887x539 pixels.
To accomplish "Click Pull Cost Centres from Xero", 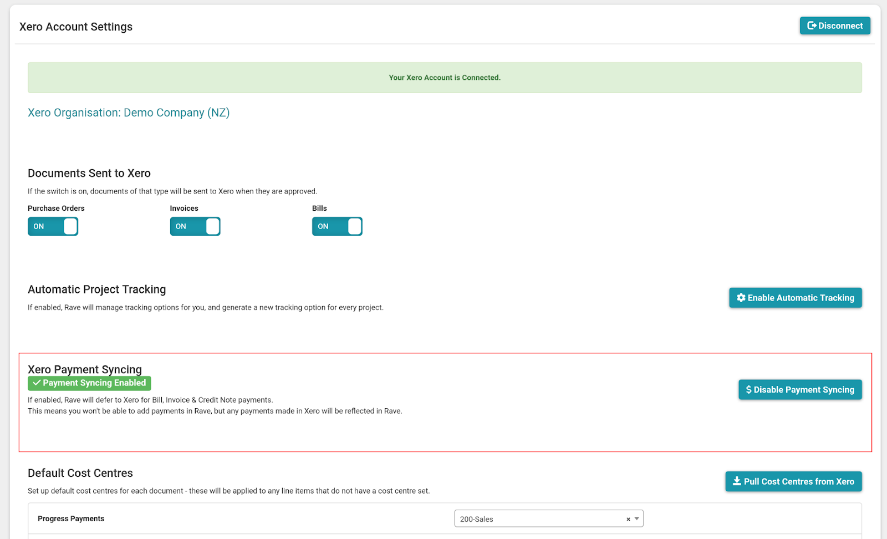I will [x=793, y=481].
